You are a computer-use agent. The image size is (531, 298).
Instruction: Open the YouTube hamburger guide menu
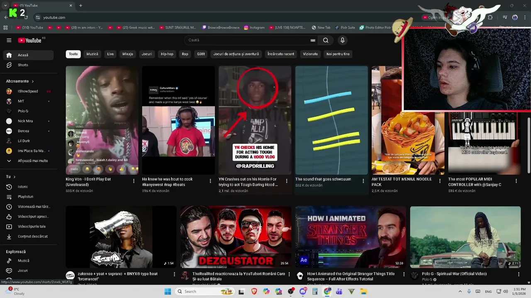[9, 40]
